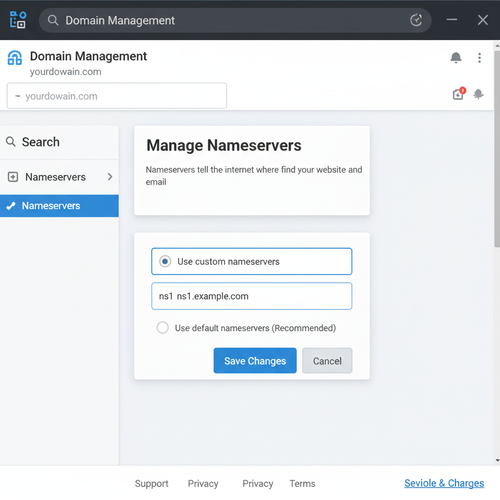Click the alert bell icon beside inbox

(479, 94)
